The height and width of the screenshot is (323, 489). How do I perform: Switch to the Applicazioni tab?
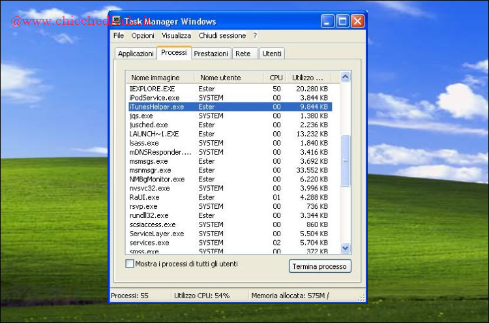(x=136, y=54)
